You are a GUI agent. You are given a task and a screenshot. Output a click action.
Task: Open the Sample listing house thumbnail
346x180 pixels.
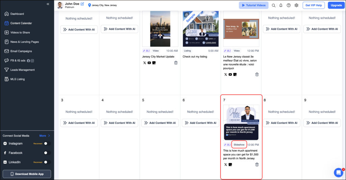tap(201, 29)
